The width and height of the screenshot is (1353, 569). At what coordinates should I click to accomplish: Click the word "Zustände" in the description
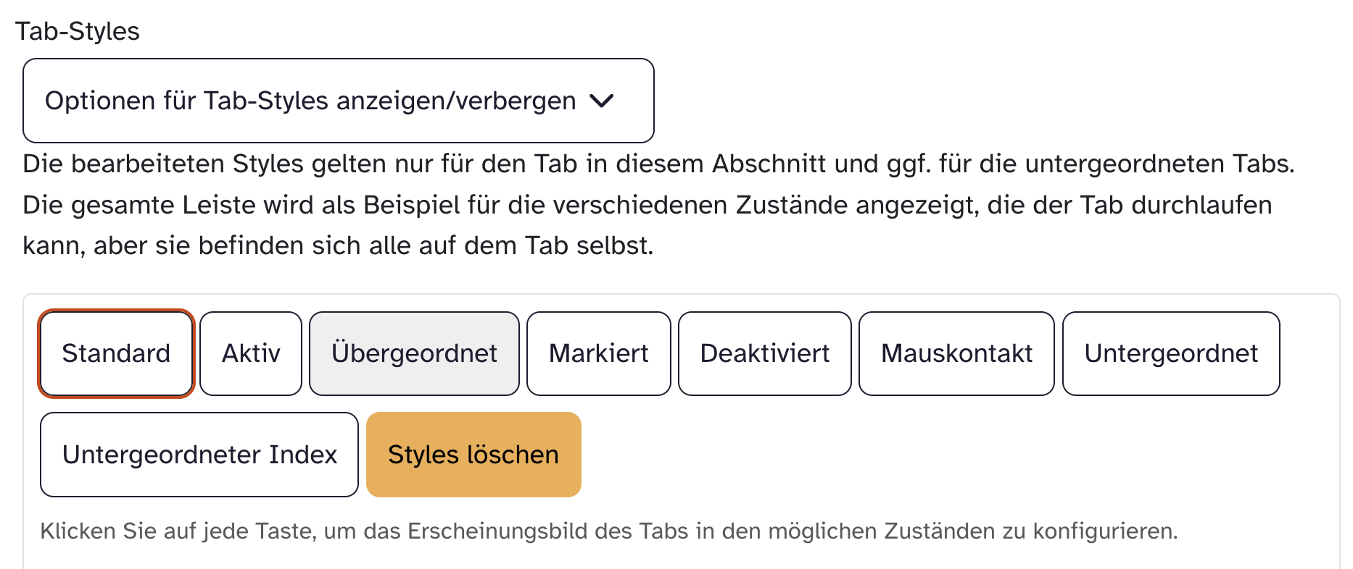pos(792,205)
